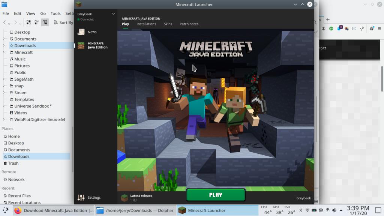Switch to the Installations tab
Image resolution: width=384 pixels, height=216 pixels.
pos(146,24)
